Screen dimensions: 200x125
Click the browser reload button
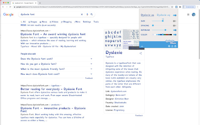[10, 7]
